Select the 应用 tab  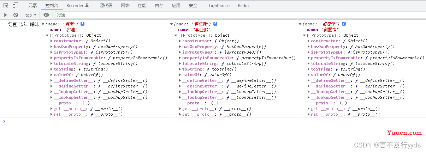pos(176,6)
